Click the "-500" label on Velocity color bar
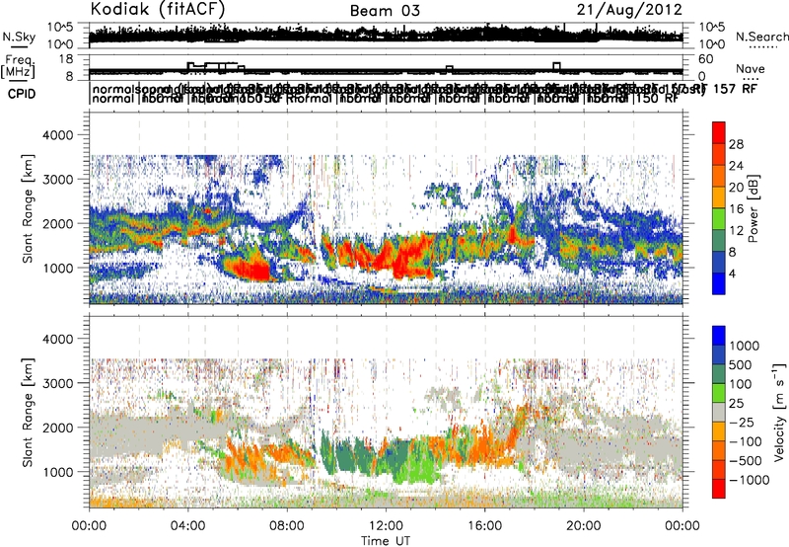Image resolution: width=789 pixels, height=547 pixels. click(746, 461)
